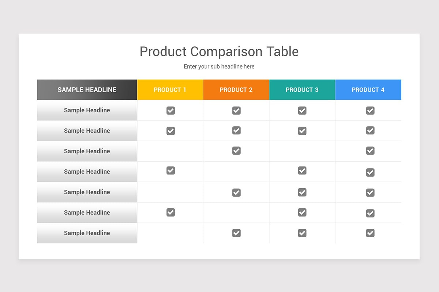
Task: Choose the blue Product 4 column header
Action: pos(368,90)
